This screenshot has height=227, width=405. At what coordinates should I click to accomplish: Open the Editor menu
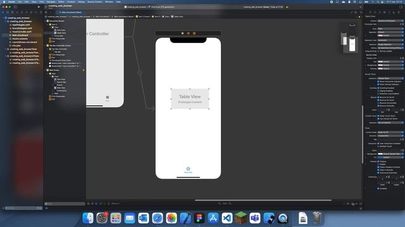click(x=61, y=2)
